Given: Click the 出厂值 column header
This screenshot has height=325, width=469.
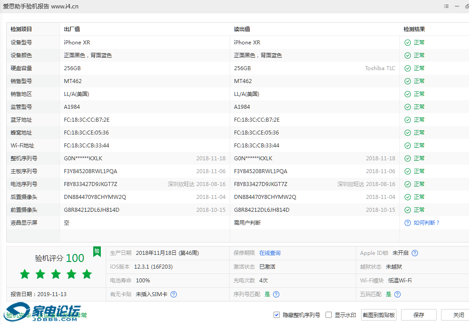Looking at the screenshot, I should tap(72, 29).
